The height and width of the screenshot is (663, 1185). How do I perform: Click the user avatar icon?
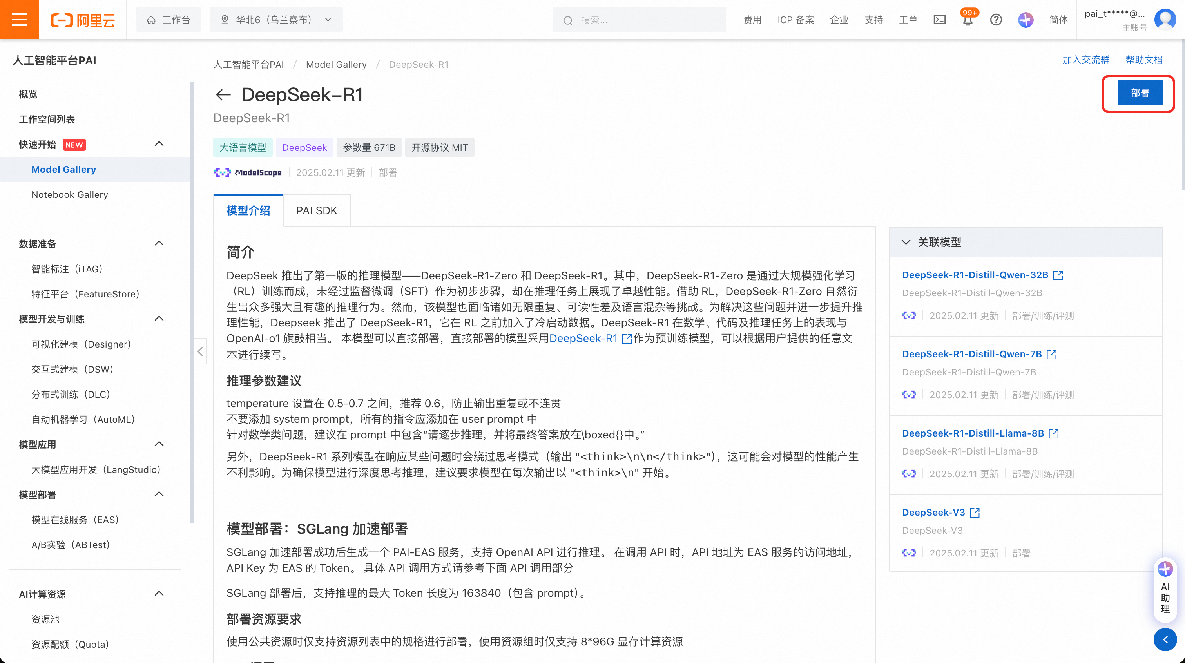[1165, 20]
